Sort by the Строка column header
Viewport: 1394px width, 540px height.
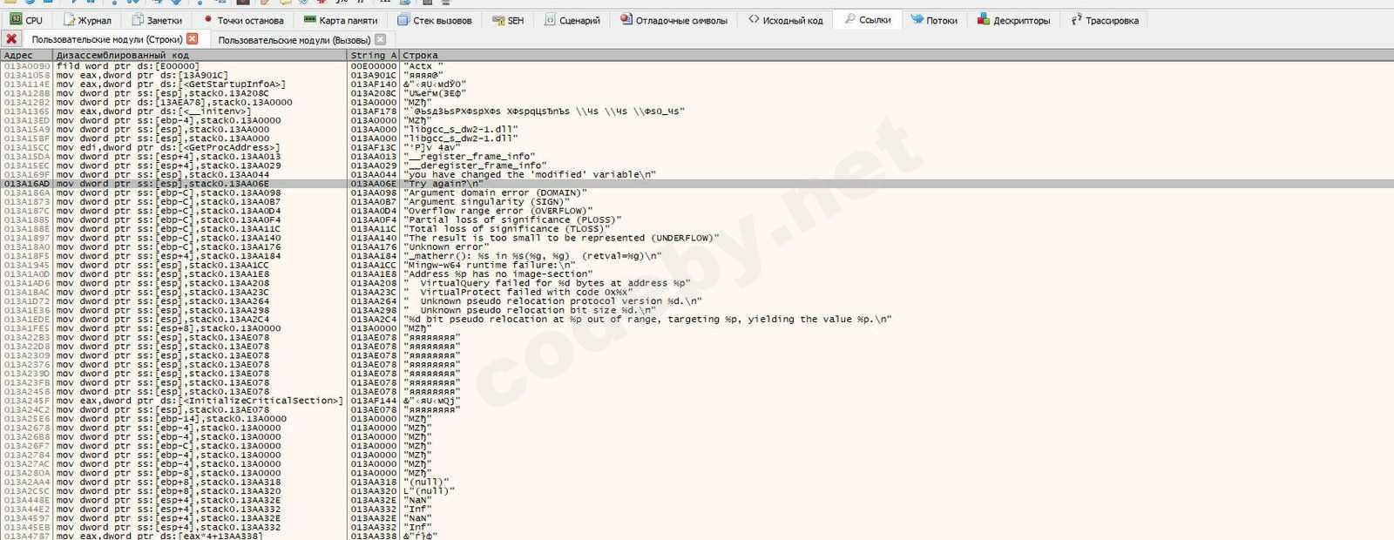tap(897, 56)
